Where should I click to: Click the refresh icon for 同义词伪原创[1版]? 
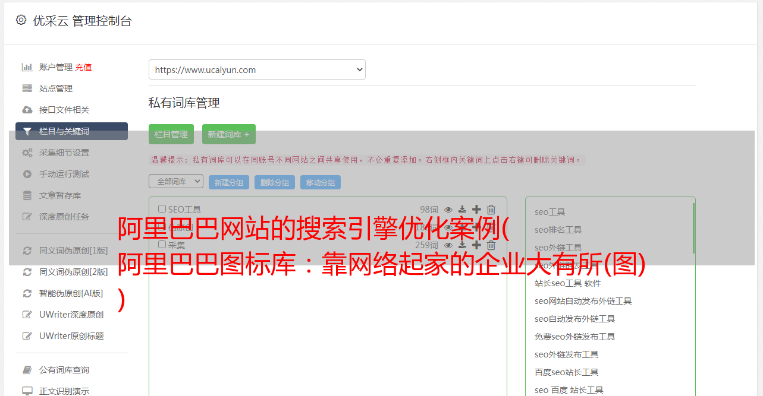point(27,251)
